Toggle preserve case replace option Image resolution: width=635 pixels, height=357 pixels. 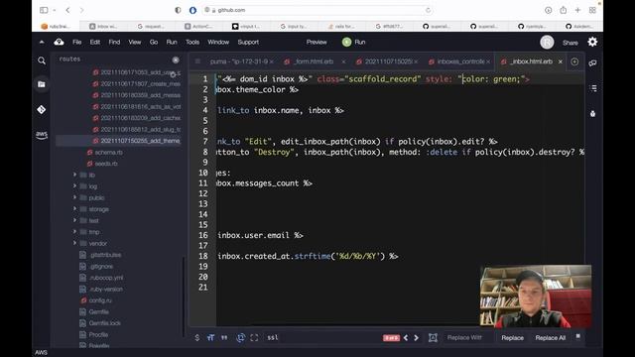(x=433, y=337)
